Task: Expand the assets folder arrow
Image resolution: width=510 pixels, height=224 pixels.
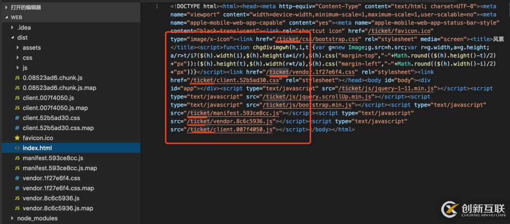Action: coord(18,47)
